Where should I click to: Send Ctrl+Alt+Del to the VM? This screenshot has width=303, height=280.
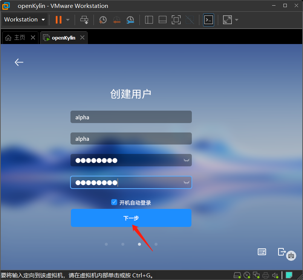click(x=84, y=20)
